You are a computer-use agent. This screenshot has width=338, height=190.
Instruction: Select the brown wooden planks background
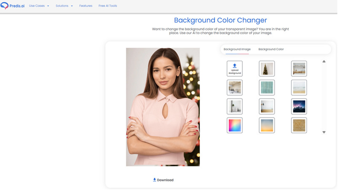pos(299,125)
